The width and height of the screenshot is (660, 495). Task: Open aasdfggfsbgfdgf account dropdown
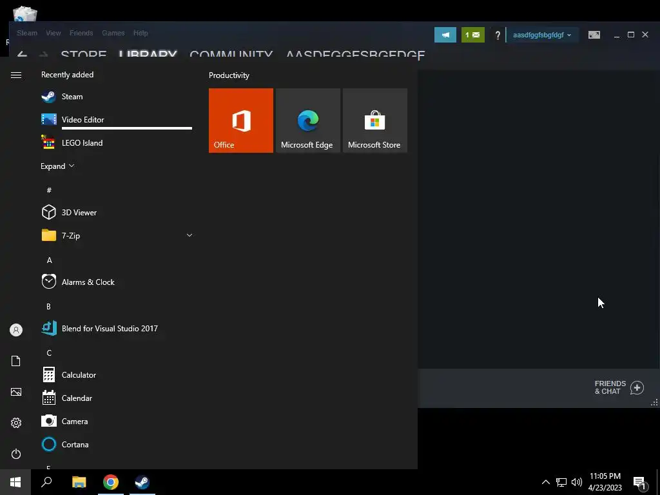click(x=542, y=35)
